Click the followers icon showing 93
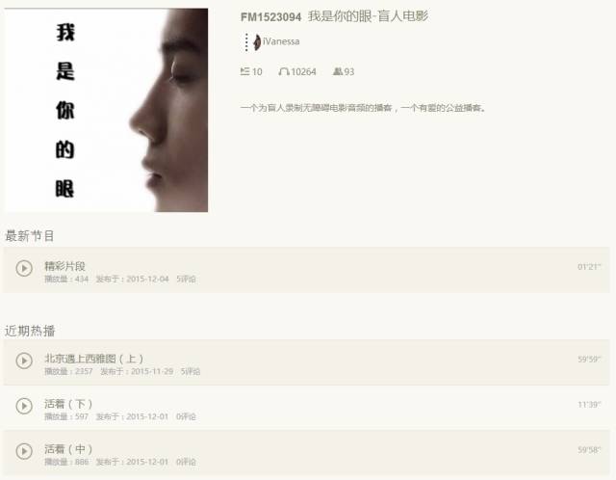Screen dimensions: 616x480 tap(338, 71)
